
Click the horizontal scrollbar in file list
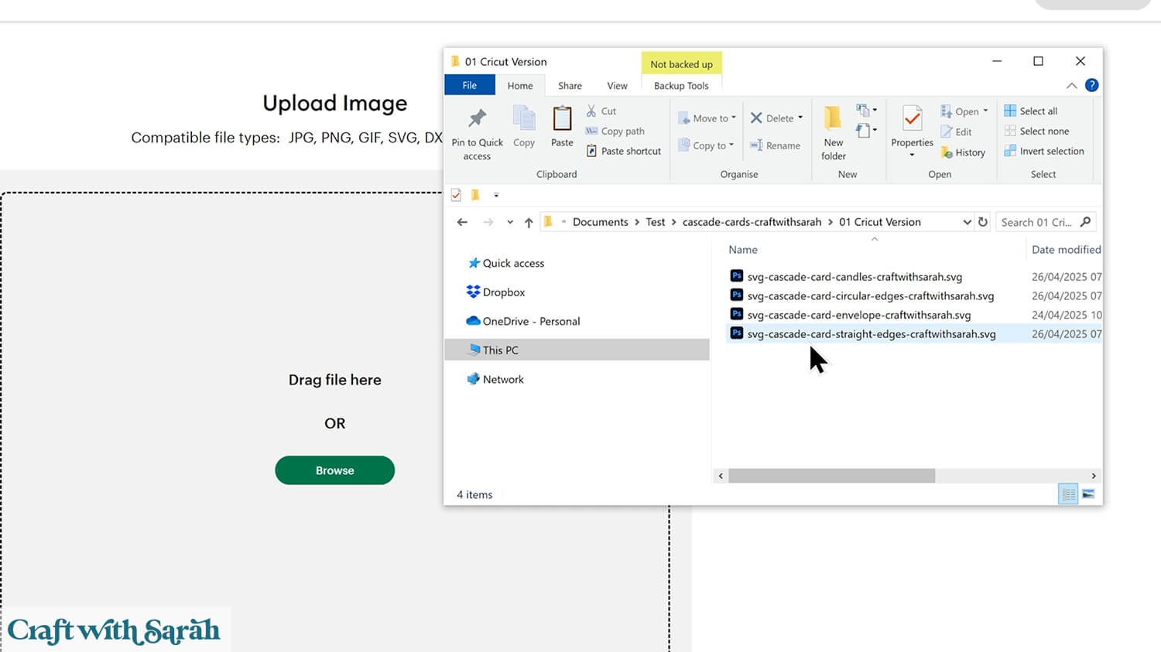coord(831,476)
